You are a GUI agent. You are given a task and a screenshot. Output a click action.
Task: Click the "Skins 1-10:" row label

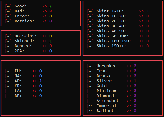(110, 11)
